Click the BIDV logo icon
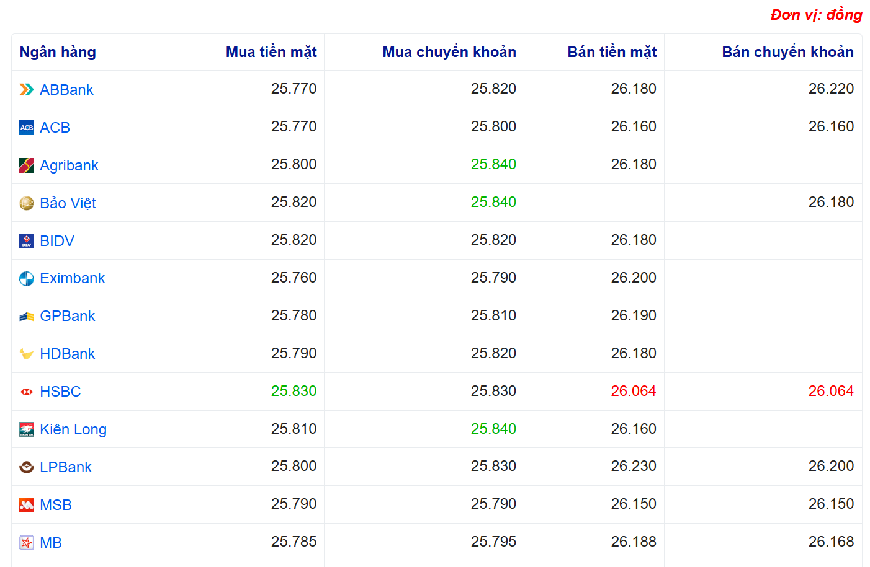 pos(27,241)
